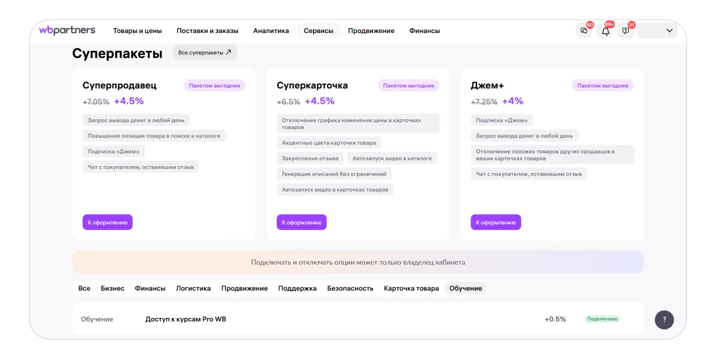Click the Доступ к курсам Pro WB option

[186, 319]
